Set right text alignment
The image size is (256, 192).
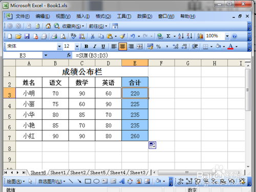coord(131,47)
